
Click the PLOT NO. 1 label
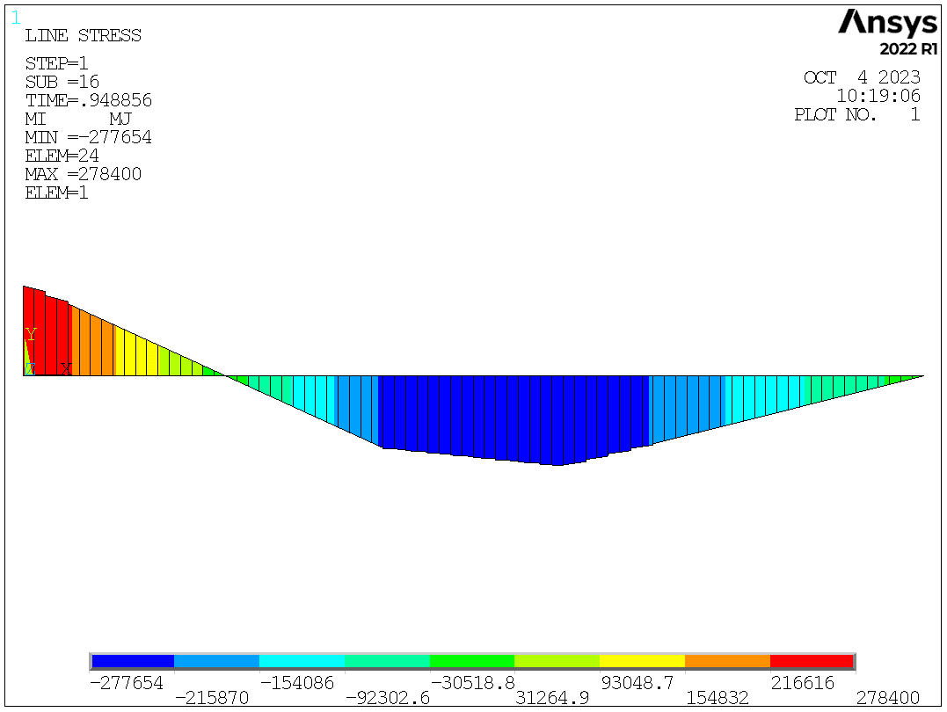(x=856, y=114)
